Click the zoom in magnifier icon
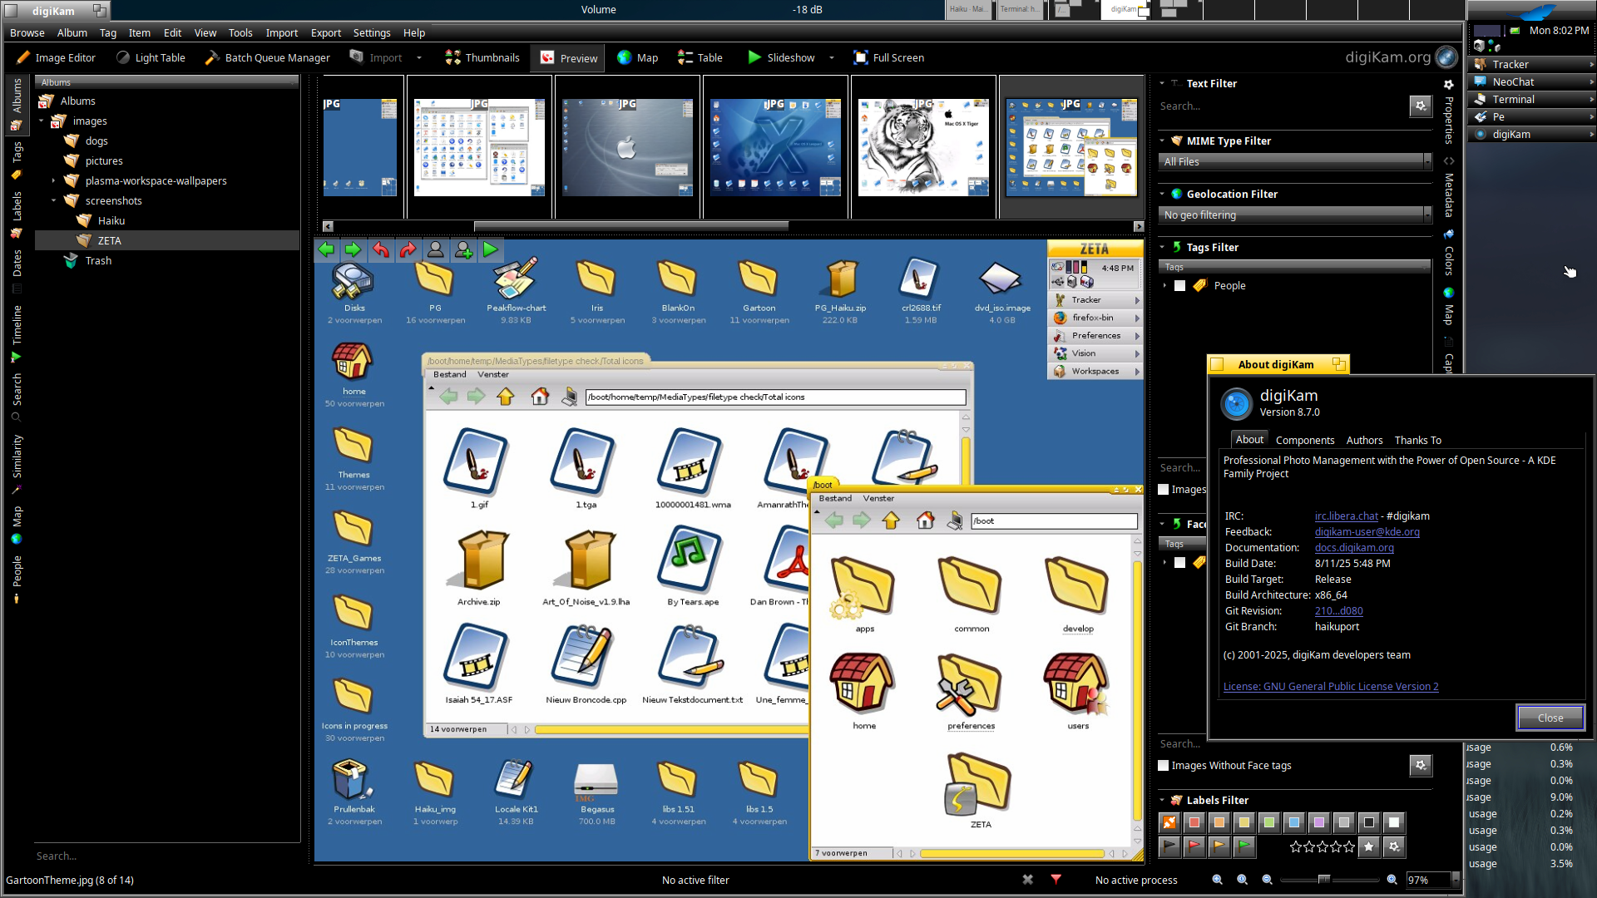 pos(1392,880)
